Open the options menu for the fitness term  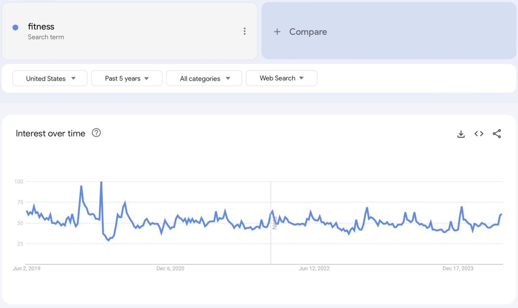click(x=245, y=31)
